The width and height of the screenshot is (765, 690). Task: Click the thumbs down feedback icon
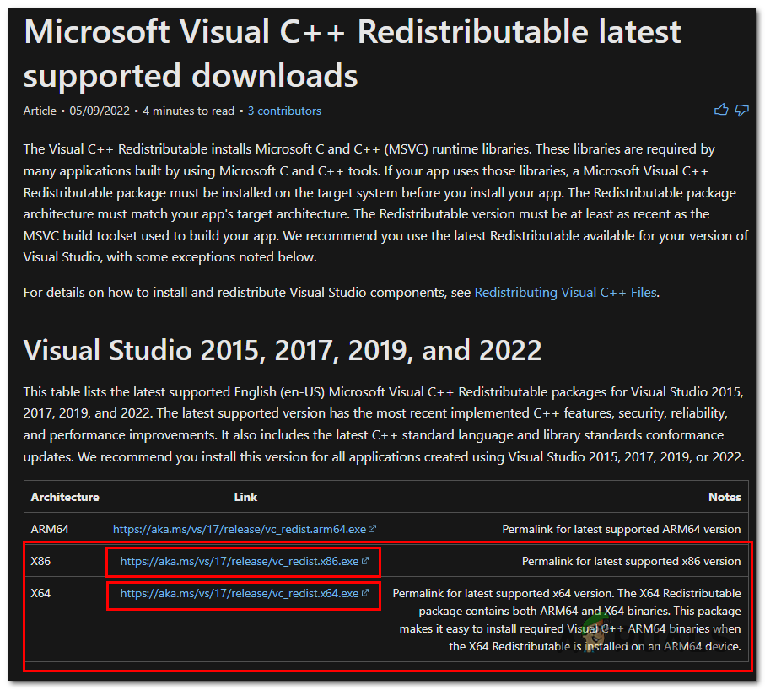pos(741,111)
